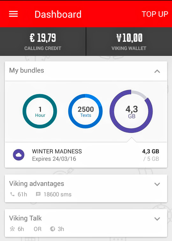Screen dimensions: 172x241
Task: Tap the Dashboard title
Action: [58, 14]
